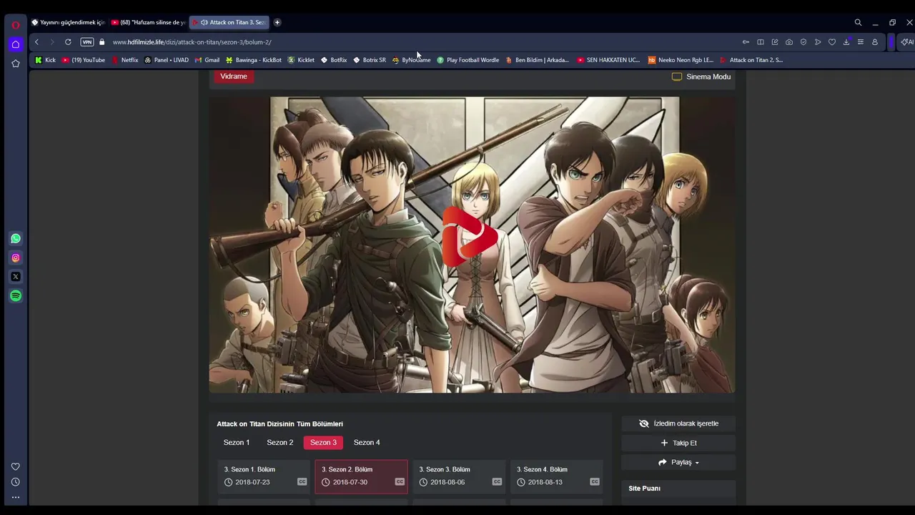Reload the current page
The image size is (915, 515).
(68, 42)
